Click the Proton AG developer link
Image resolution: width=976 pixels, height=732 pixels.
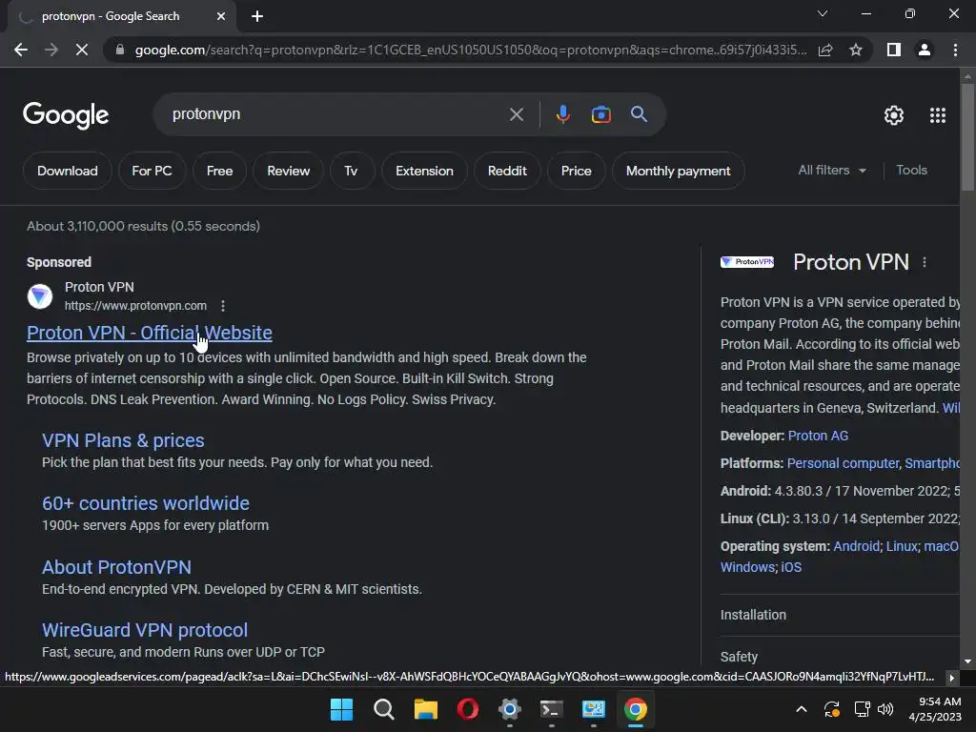[818, 436]
